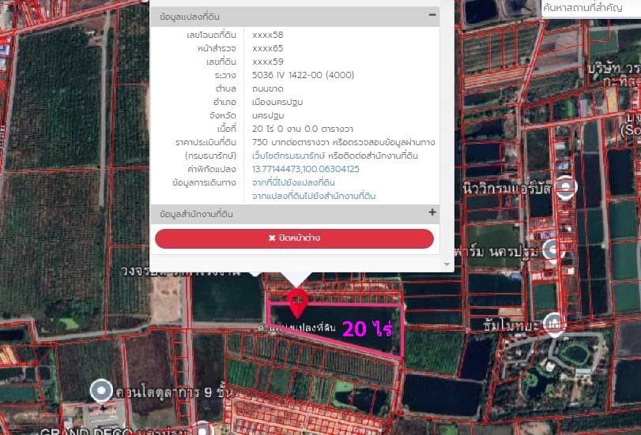Select the GRAND DECO place marker
Viewport: 641px width, 435px height.
click(x=202, y=429)
